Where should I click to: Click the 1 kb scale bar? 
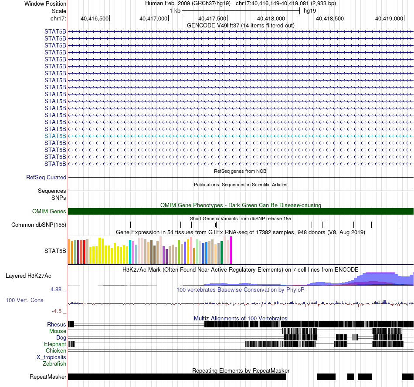click(241, 11)
